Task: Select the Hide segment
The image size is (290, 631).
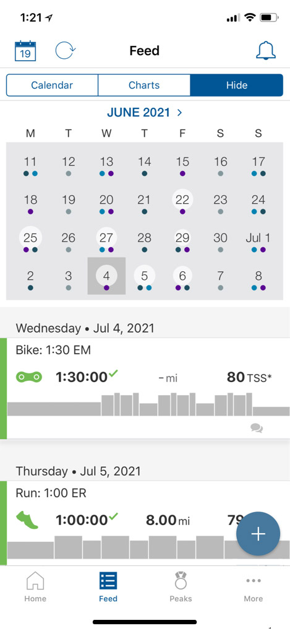Action: pos(237,85)
